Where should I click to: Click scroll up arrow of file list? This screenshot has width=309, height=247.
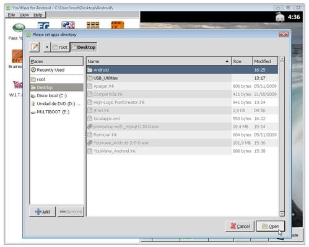tap(282, 59)
